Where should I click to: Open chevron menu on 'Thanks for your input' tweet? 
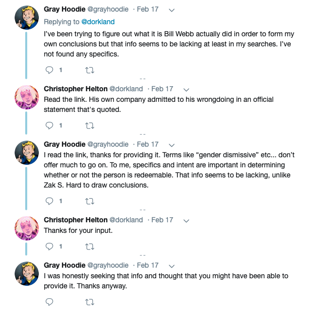pyautogui.click(x=186, y=221)
